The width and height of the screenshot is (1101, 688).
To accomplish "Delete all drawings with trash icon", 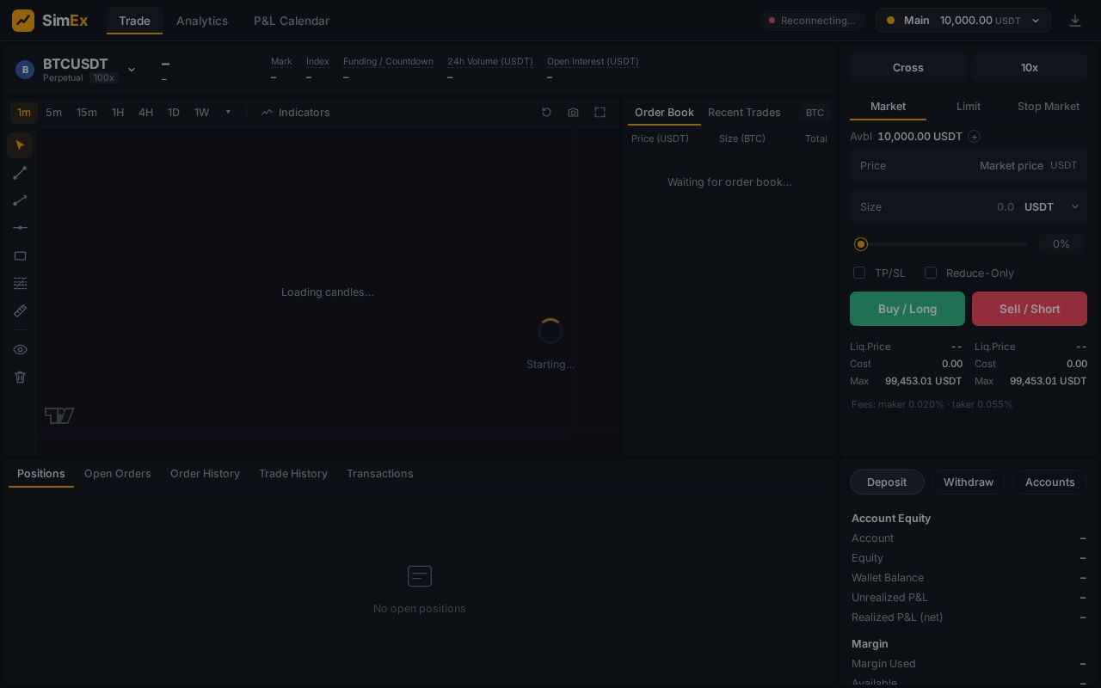I will (x=20, y=377).
